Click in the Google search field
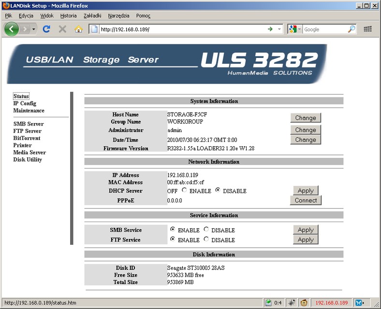The image size is (381, 309). (x=324, y=29)
